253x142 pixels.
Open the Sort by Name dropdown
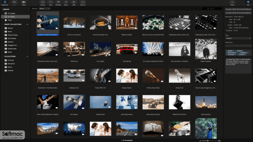(44, 8)
